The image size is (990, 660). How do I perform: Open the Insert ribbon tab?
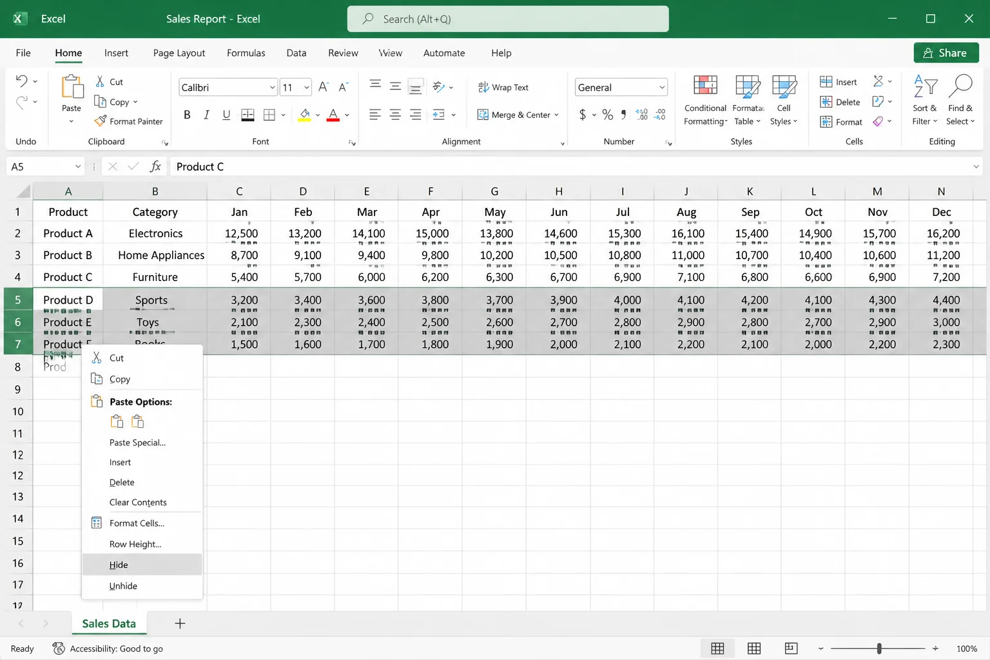pos(116,53)
